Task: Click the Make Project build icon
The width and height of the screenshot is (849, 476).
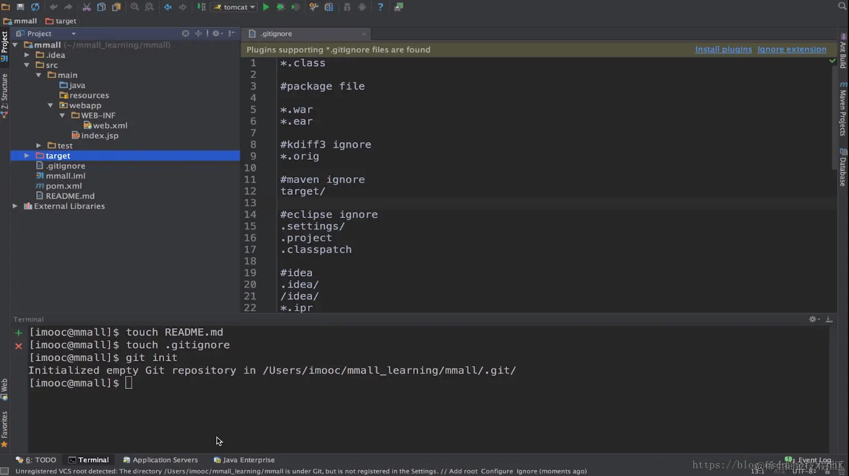Action: (x=201, y=7)
